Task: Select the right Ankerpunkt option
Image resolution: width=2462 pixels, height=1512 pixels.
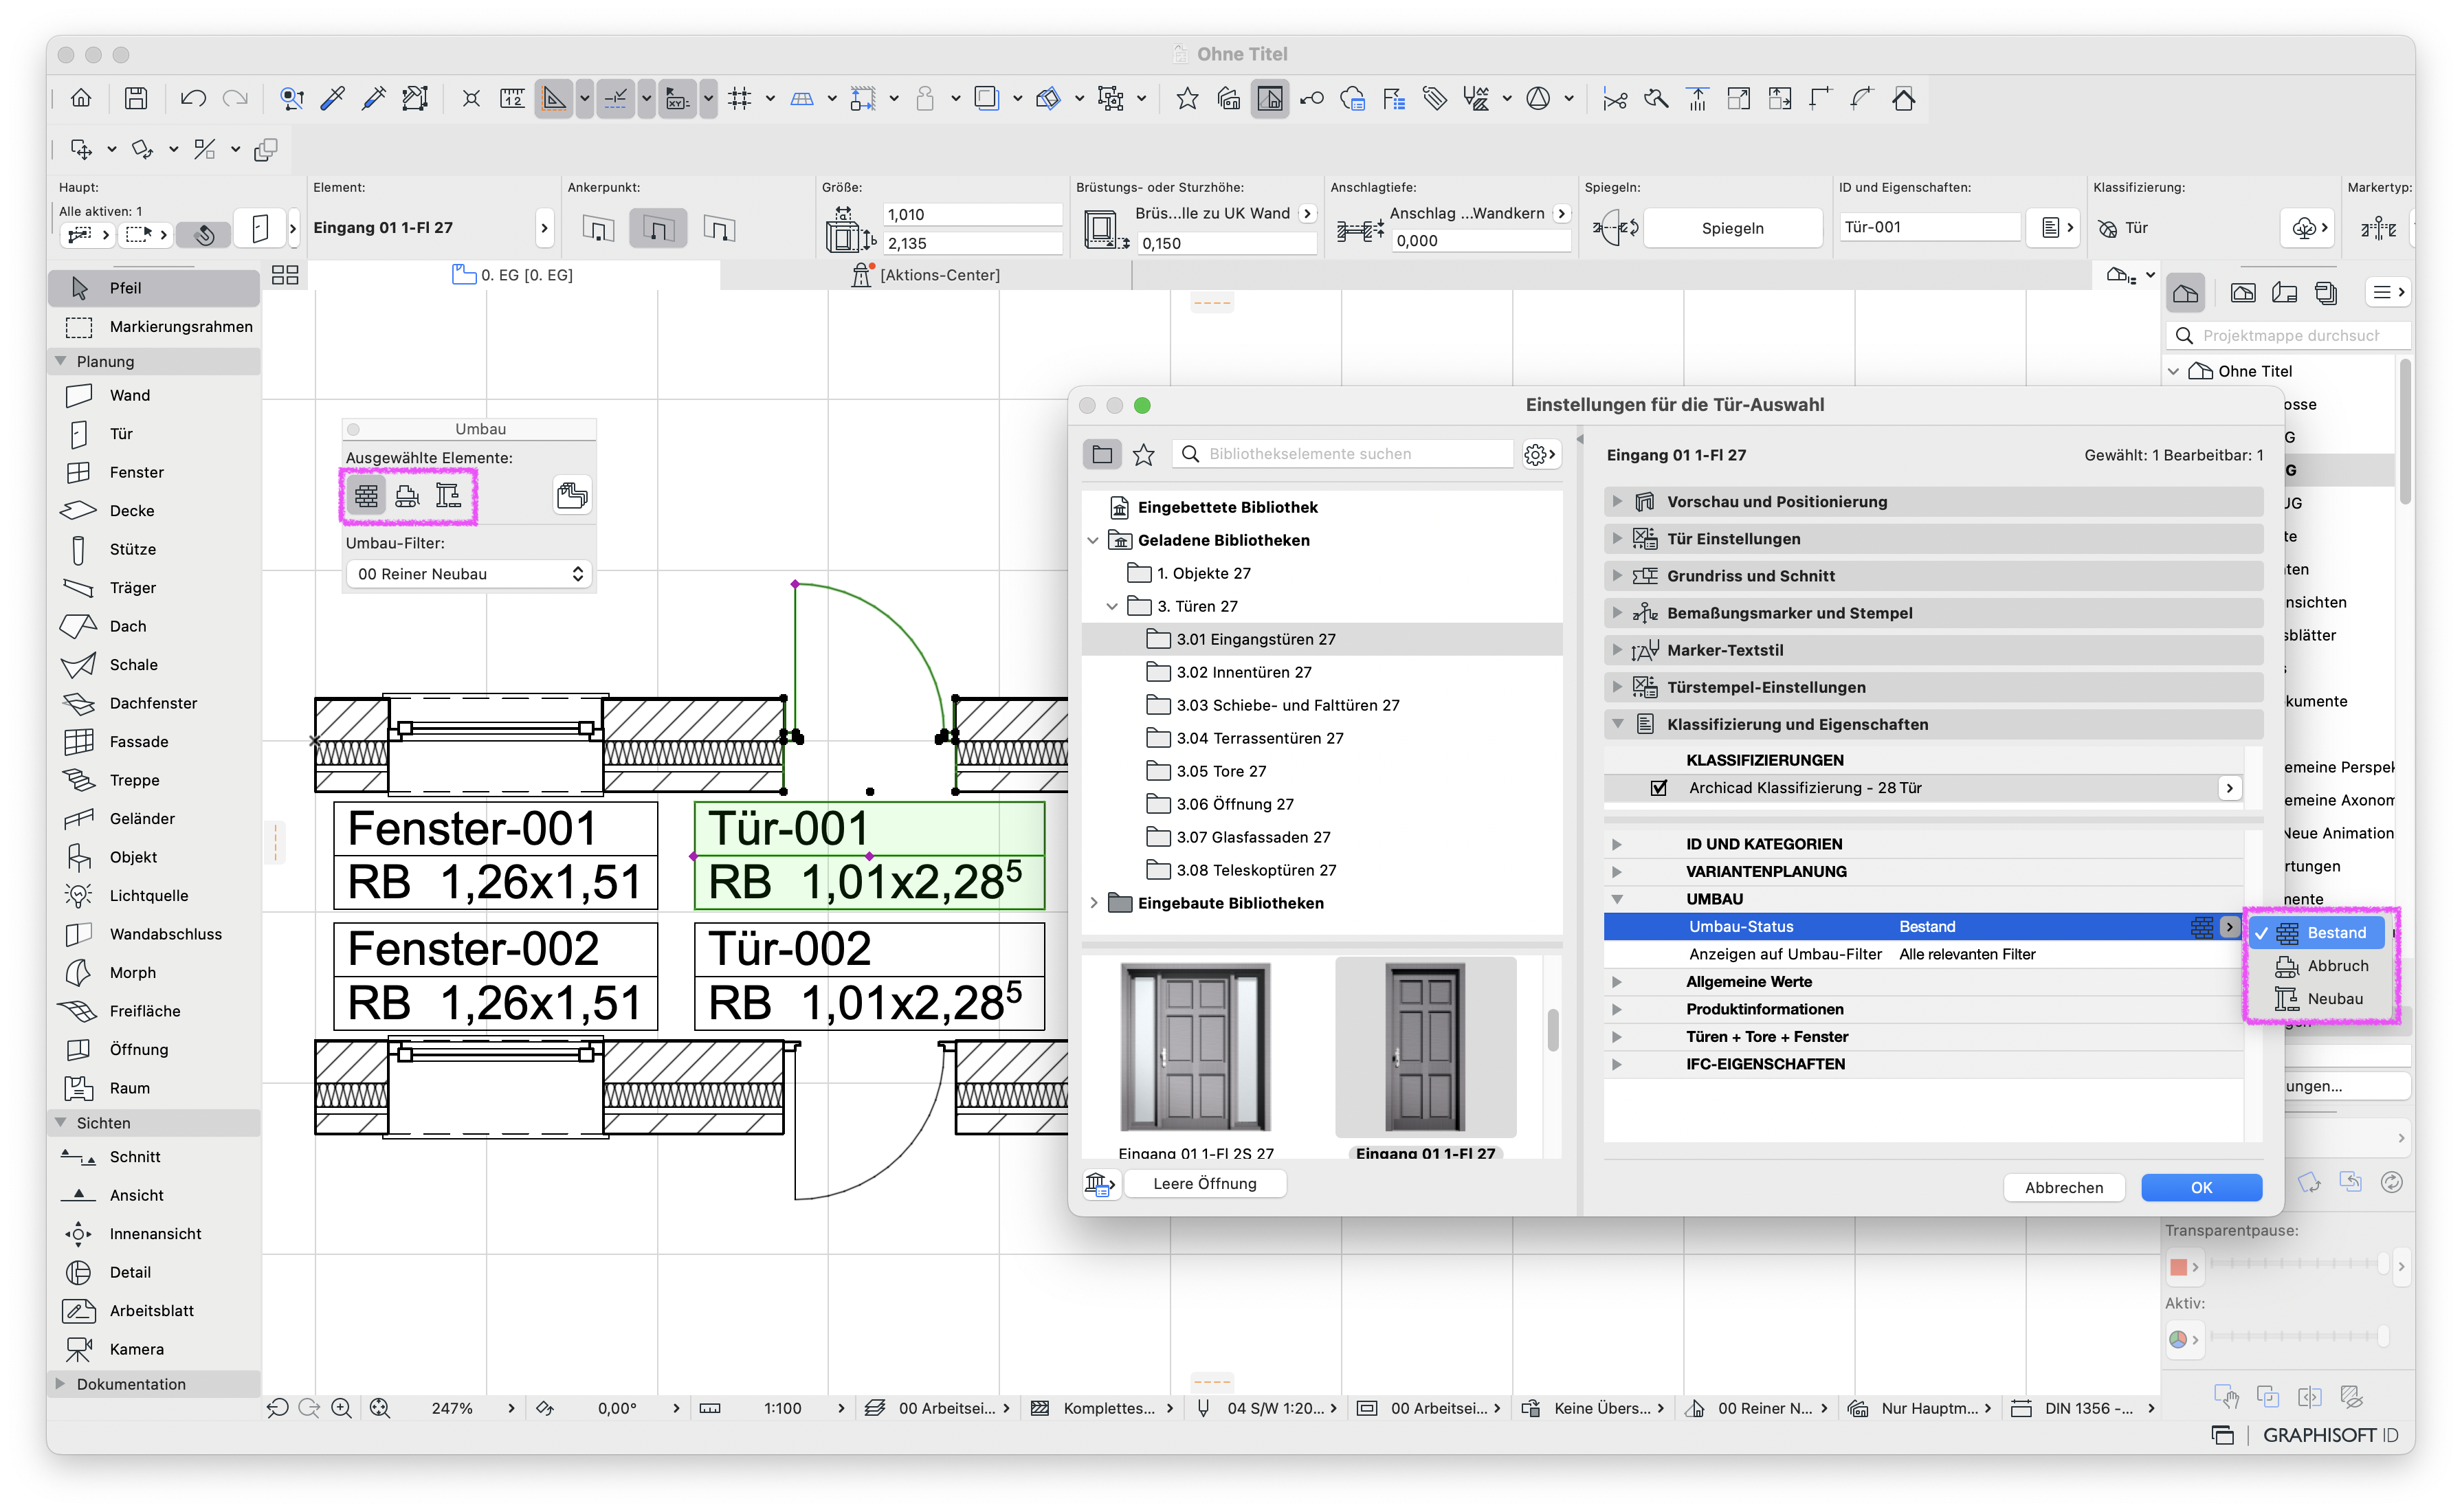Action: tap(719, 228)
